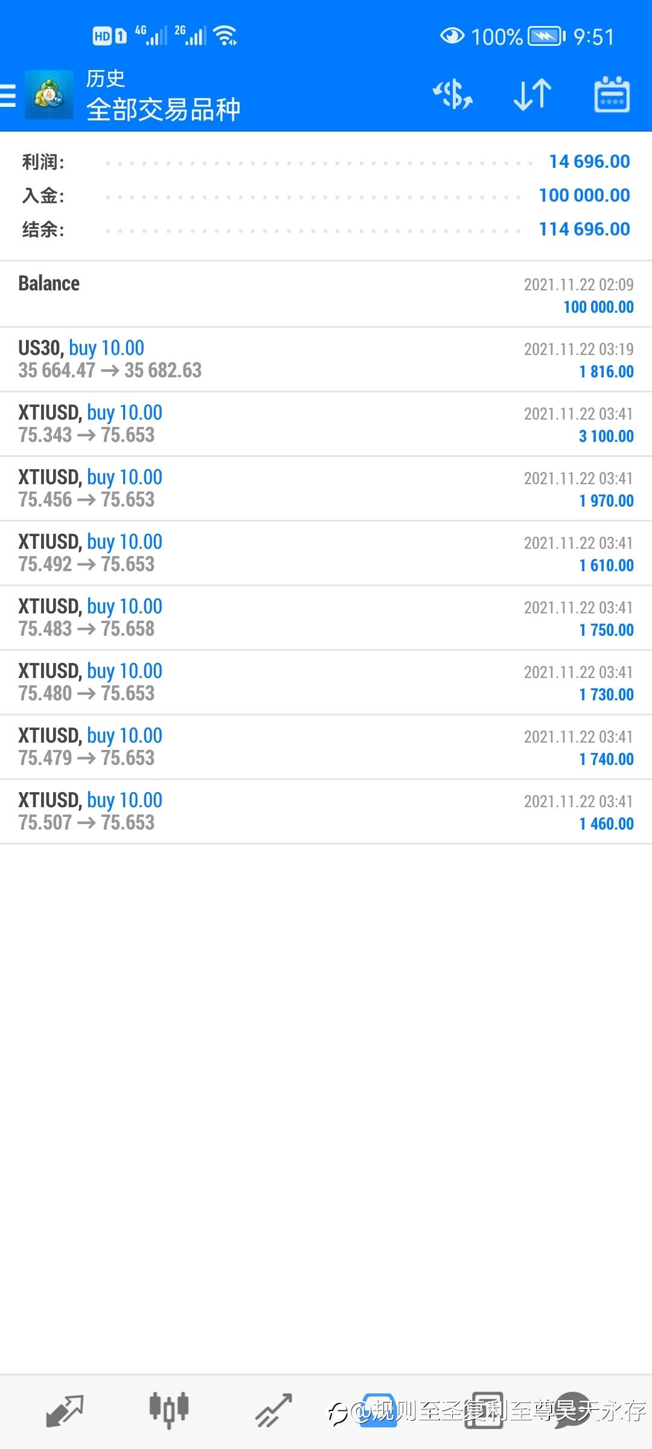The image size is (652, 1449).
Task: Tap the 全部交易品种 history title
Action: pos(164,110)
